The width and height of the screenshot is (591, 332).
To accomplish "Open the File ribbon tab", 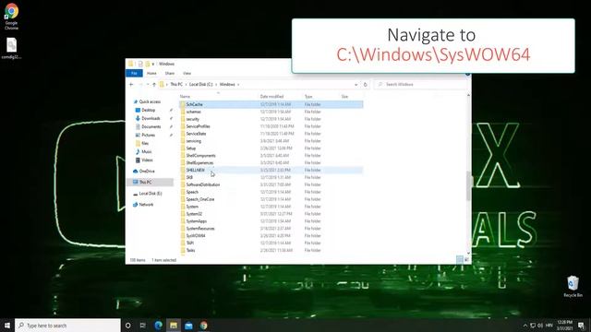I will tap(134, 73).
